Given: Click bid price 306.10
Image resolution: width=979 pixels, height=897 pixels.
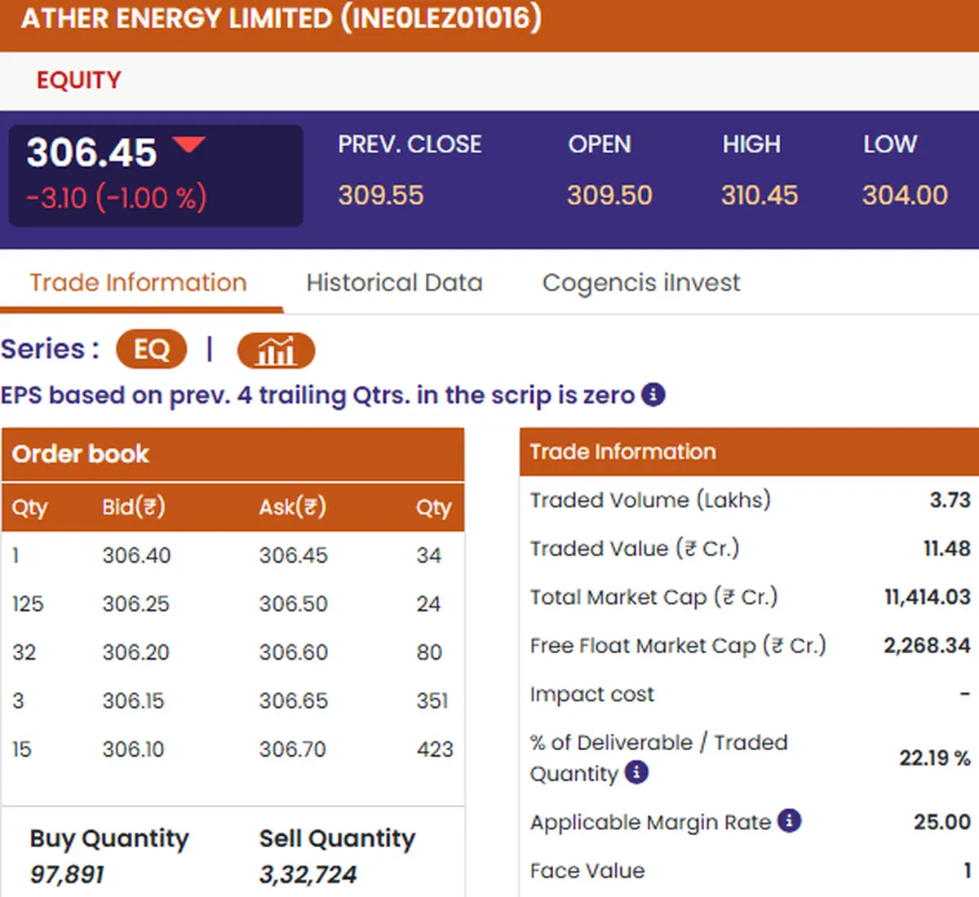Looking at the screenshot, I should pyautogui.click(x=133, y=749).
